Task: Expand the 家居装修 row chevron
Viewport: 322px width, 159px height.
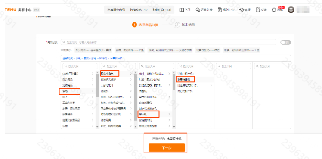Action: (93, 114)
